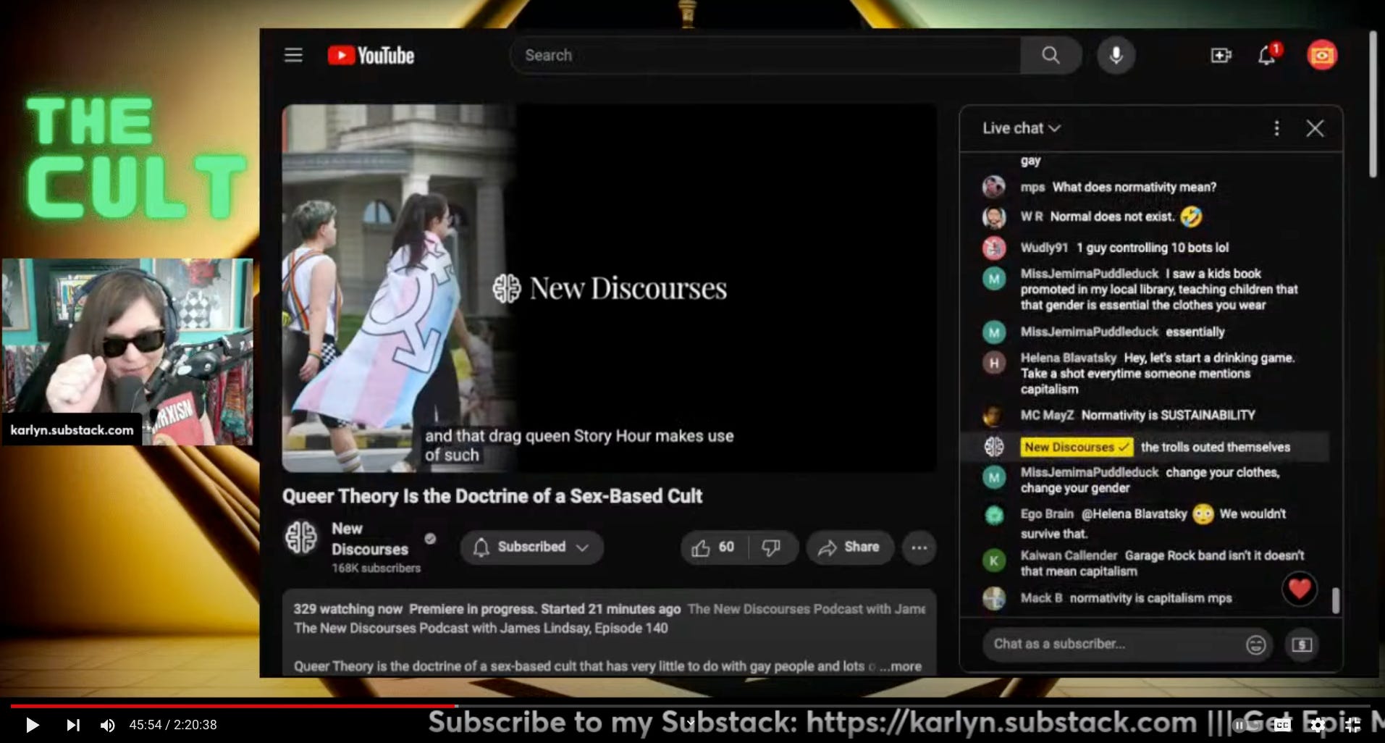Open outer player settings gear
This screenshot has width=1385, height=743.
point(1318,725)
